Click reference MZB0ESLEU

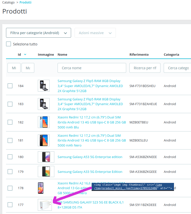point(139,140)
